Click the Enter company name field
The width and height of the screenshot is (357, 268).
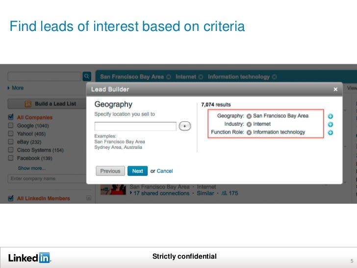point(47,179)
